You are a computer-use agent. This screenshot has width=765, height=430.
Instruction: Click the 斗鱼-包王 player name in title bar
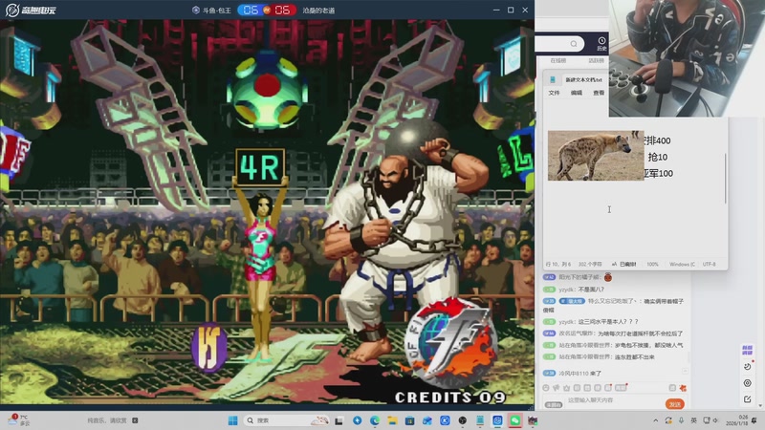[217, 11]
